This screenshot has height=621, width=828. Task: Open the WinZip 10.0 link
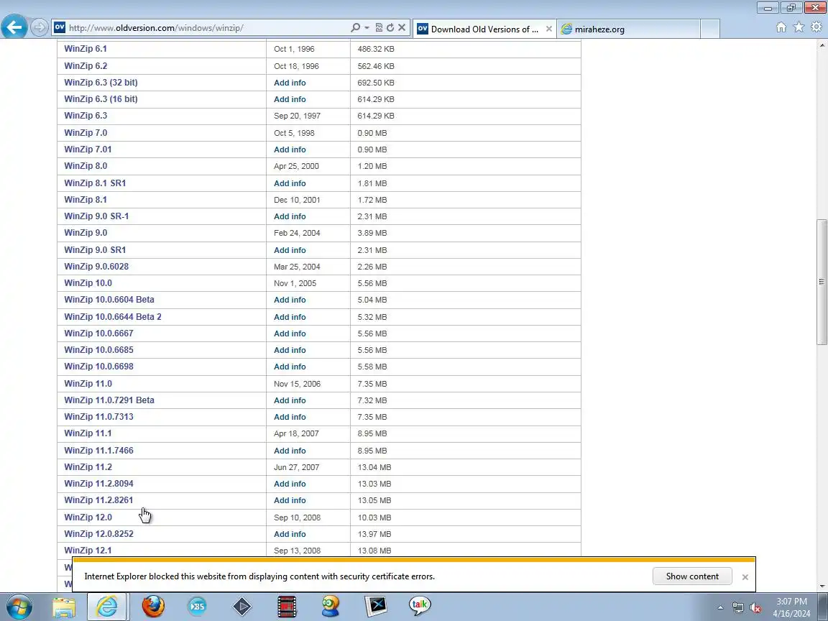coord(88,283)
